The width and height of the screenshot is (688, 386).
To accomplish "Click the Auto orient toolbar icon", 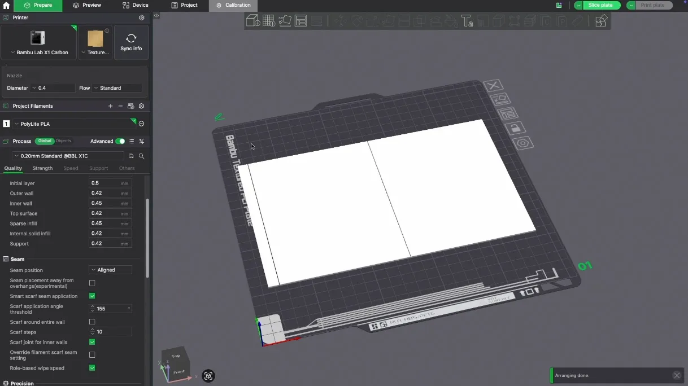I will pyautogui.click(x=285, y=21).
